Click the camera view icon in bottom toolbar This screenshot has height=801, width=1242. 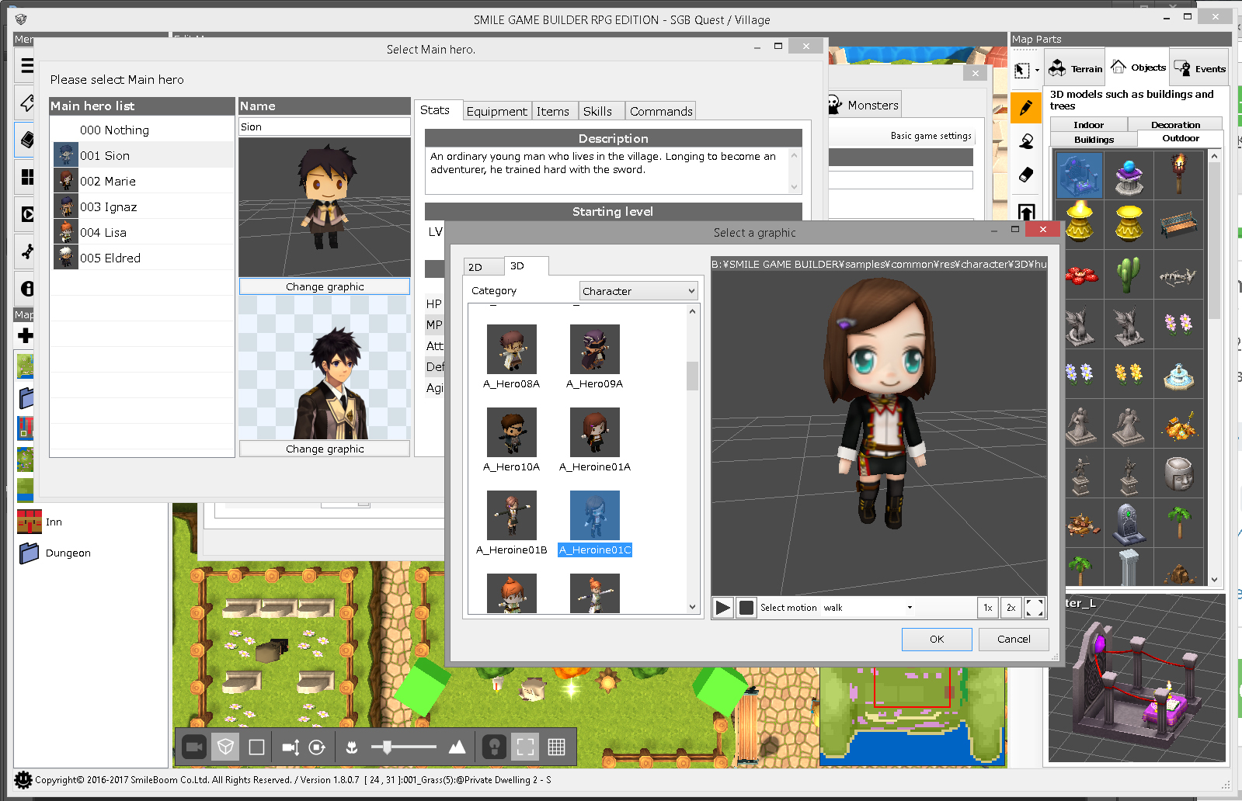pyautogui.click(x=193, y=747)
